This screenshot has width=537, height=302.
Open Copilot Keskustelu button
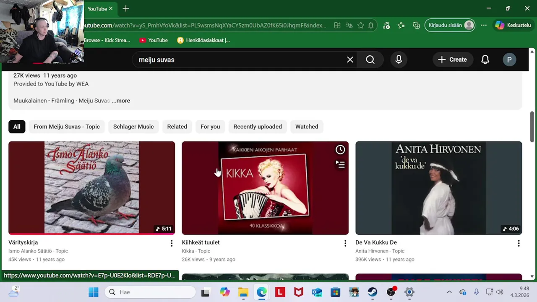click(x=513, y=25)
